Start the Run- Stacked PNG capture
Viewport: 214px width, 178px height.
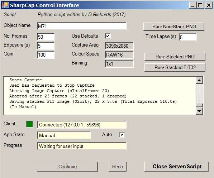pyautogui.click(x=175, y=57)
